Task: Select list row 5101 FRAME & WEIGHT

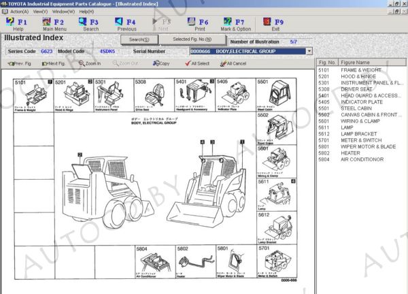Action: (x=360, y=70)
